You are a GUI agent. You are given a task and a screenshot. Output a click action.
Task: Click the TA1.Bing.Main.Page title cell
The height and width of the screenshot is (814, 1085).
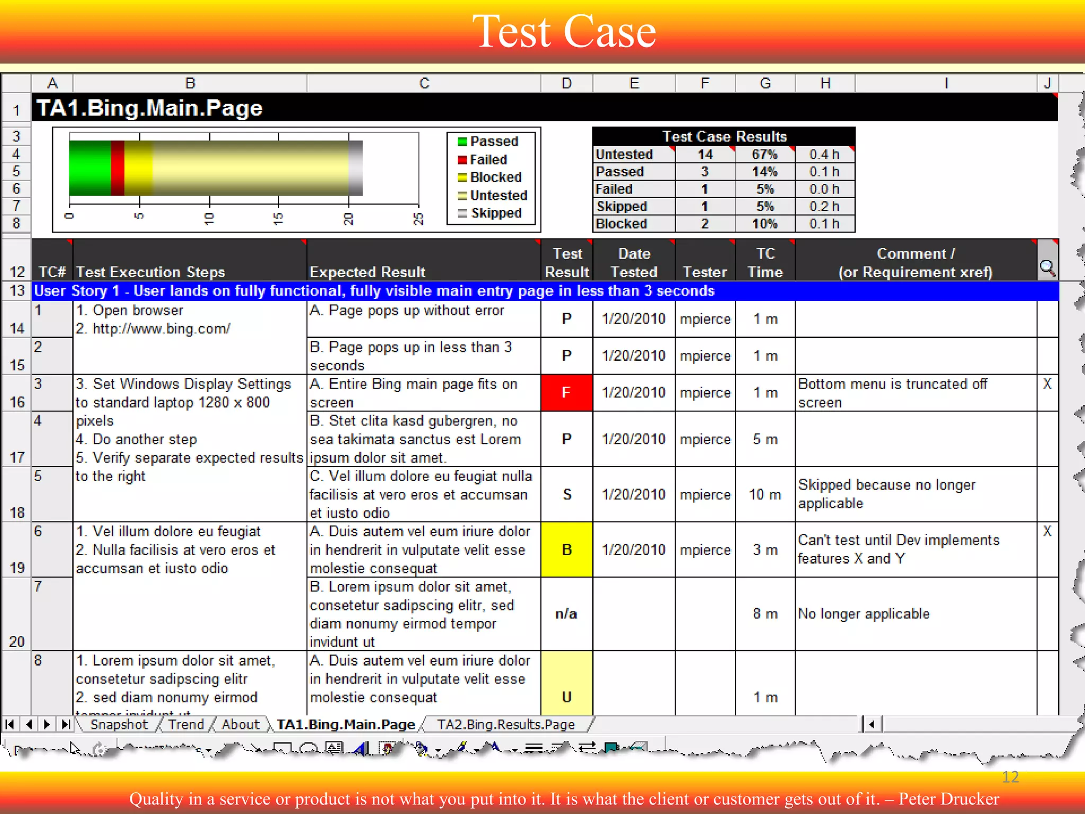point(149,108)
